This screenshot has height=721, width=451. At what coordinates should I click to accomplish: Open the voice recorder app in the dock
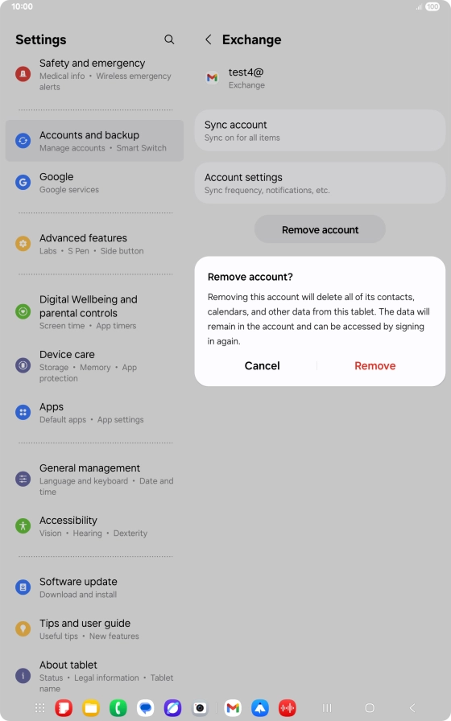pos(288,707)
